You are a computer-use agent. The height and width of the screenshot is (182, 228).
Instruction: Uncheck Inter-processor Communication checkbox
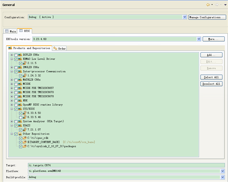click(16, 72)
